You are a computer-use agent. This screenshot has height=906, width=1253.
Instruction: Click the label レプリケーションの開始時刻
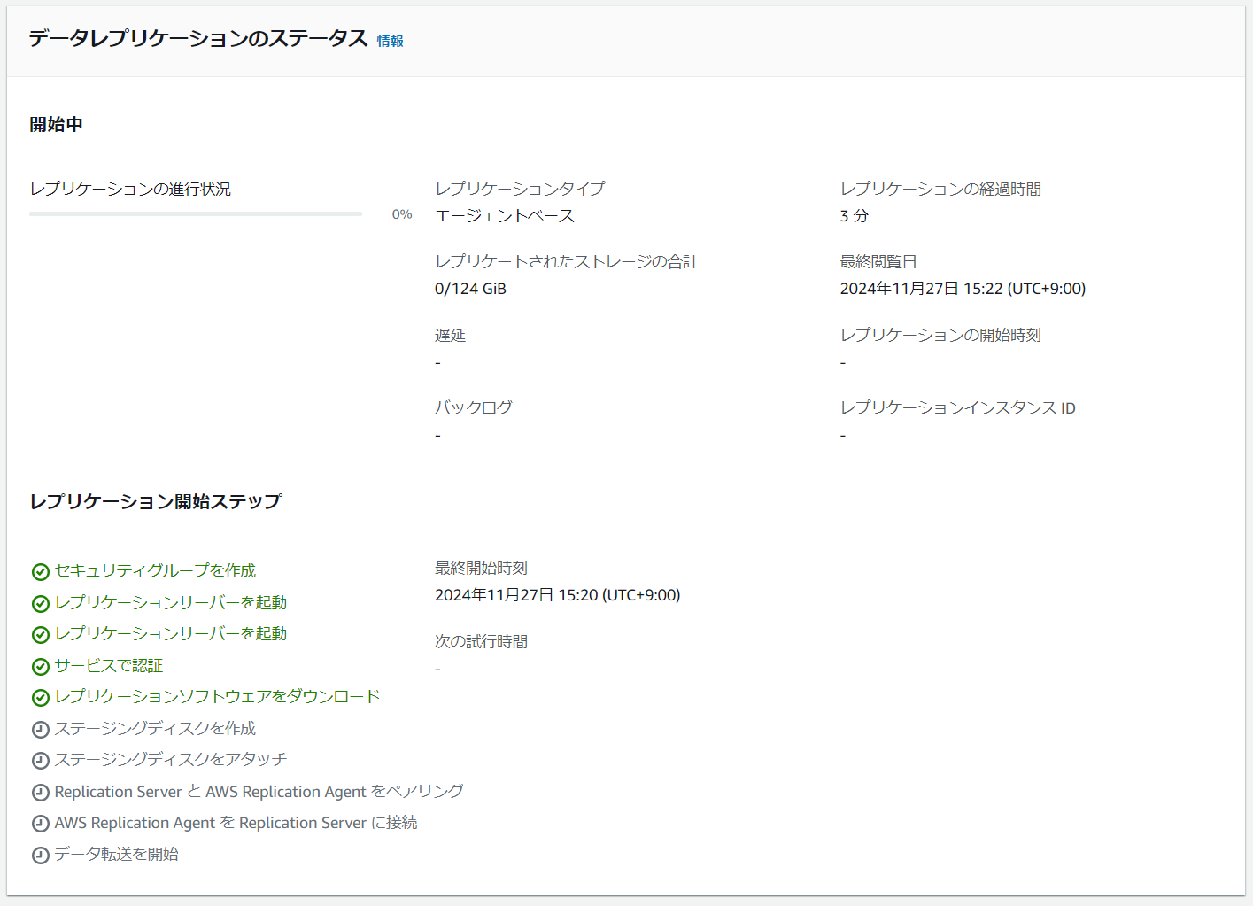click(x=940, y=335)
